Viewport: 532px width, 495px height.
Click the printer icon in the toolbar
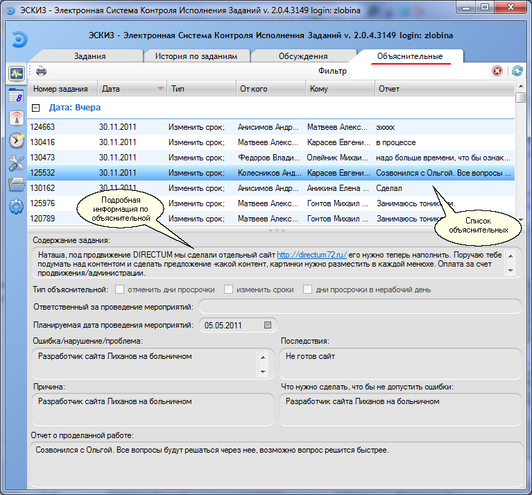click(41, 71)
